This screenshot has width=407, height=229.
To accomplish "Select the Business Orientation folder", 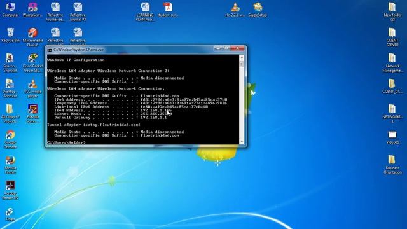I will 392,165.
